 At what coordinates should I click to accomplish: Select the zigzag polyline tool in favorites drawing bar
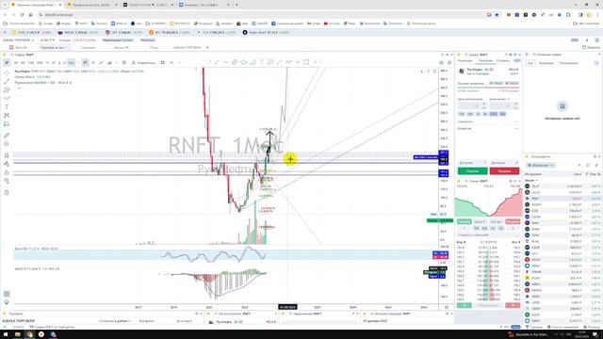click(288, 62)
